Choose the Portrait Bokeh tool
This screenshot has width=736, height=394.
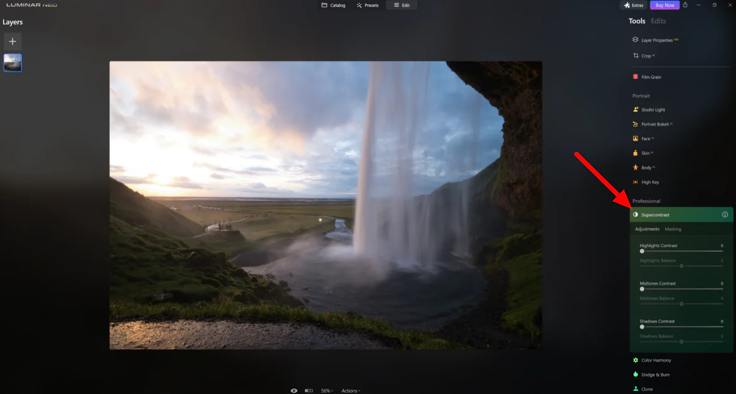pos(656,124)
